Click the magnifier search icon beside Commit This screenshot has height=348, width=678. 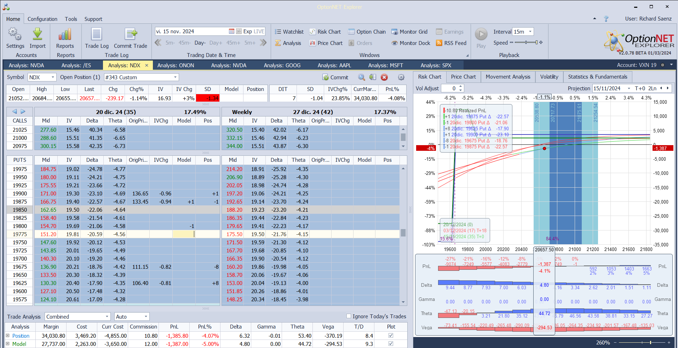tap(361, 77)
